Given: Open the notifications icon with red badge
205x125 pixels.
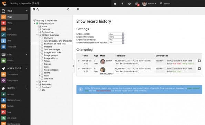Looking at the screenshot, I should pyautogui.click(x=137, y=4).
